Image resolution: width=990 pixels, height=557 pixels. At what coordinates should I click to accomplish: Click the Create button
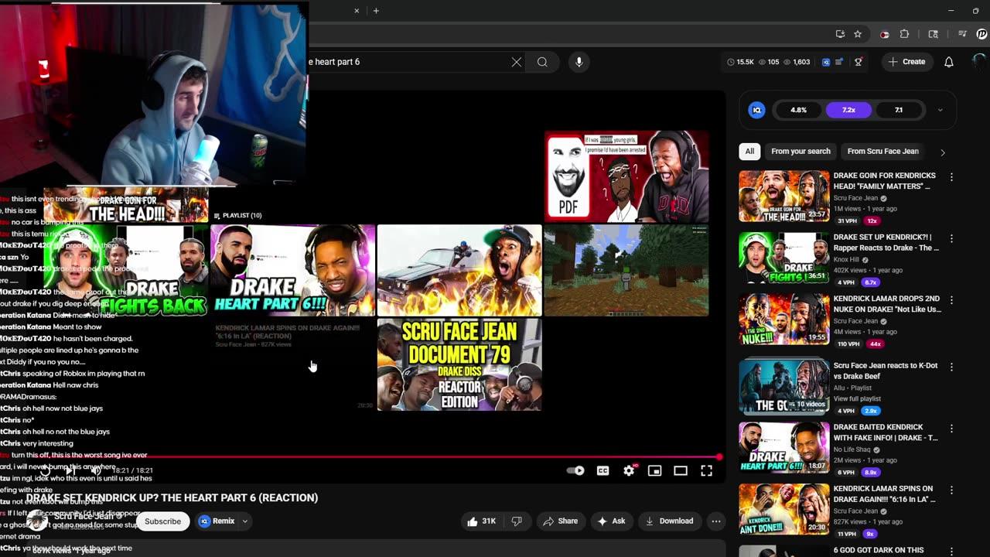[906, 62]
